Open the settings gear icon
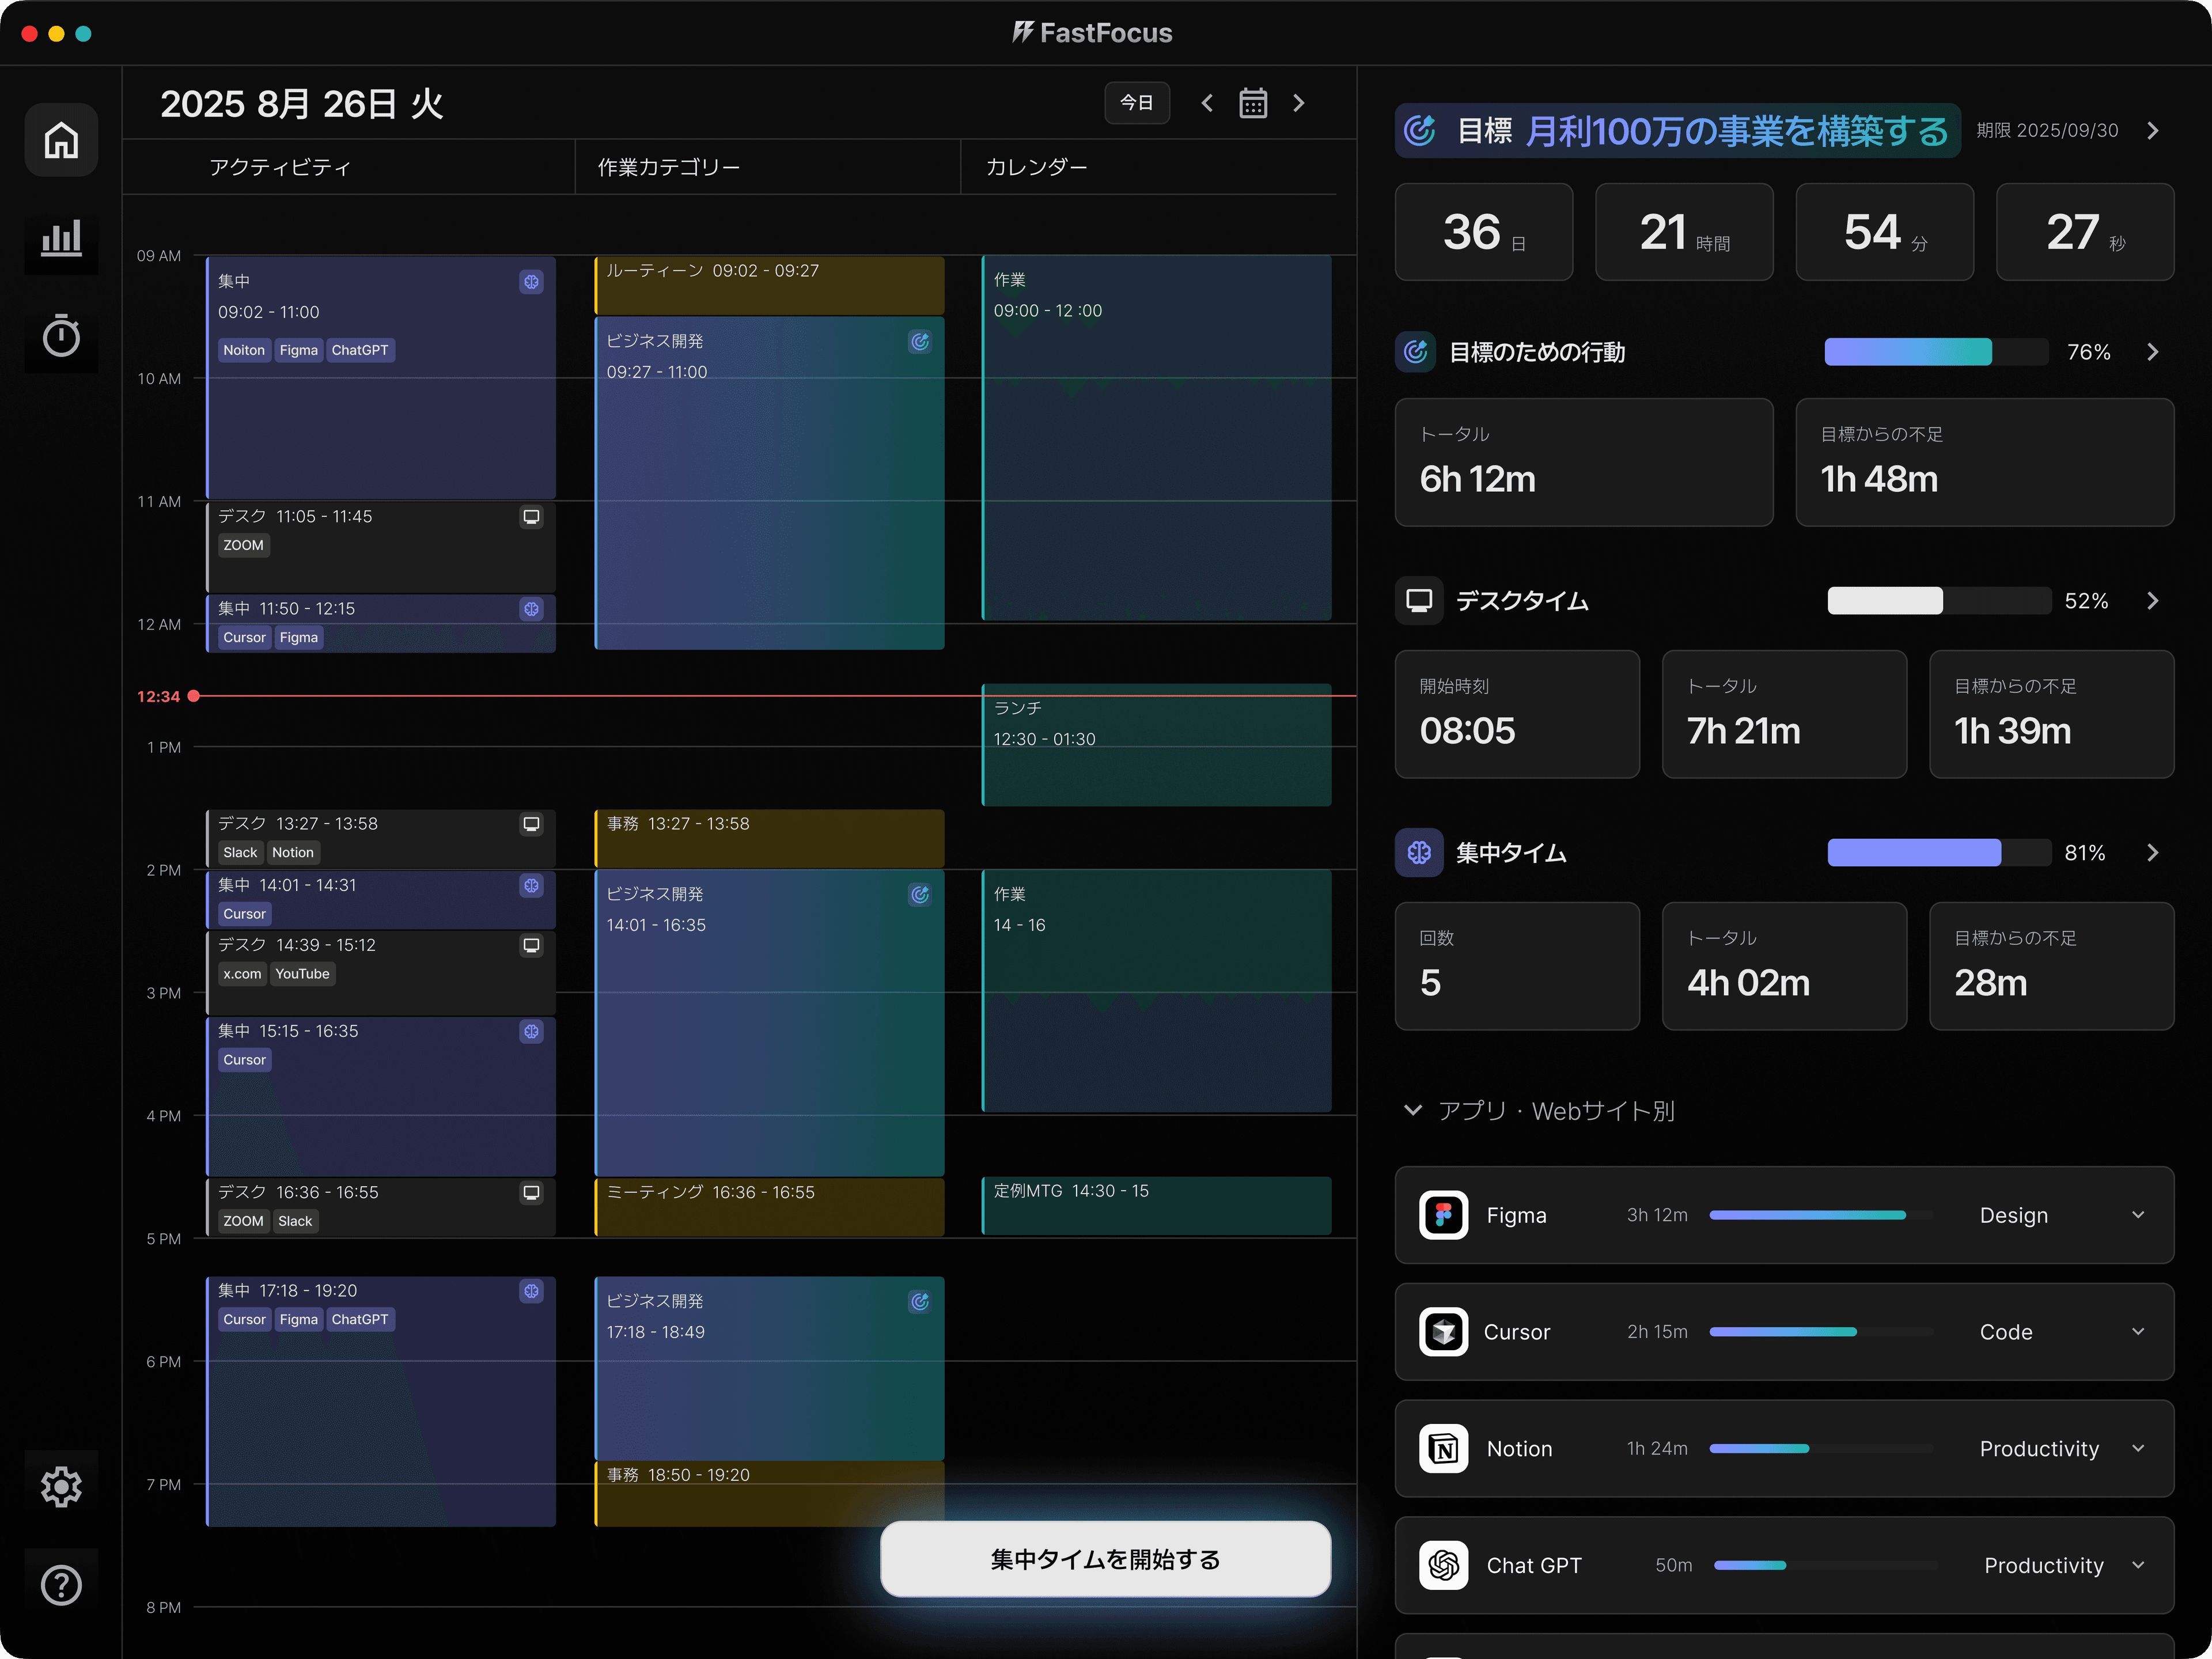Screen dimensions: 2212x1659 pos(61,1486)
